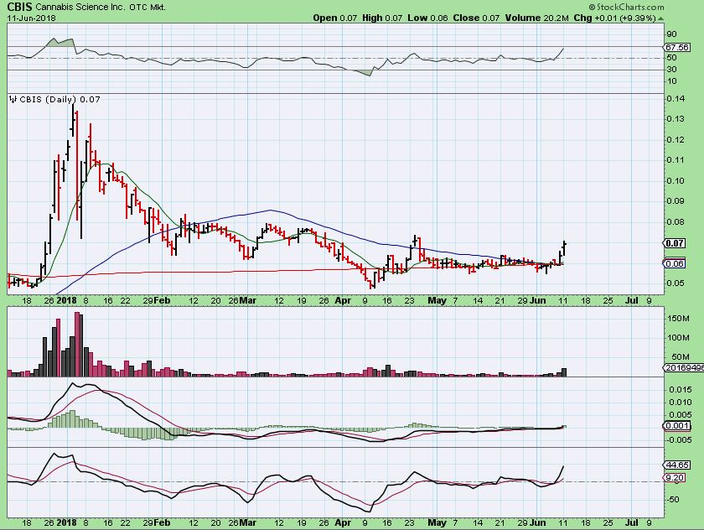Click the date '11-Jun-2018'
This screenshot has height=530, width=704.
click(32, 18)
